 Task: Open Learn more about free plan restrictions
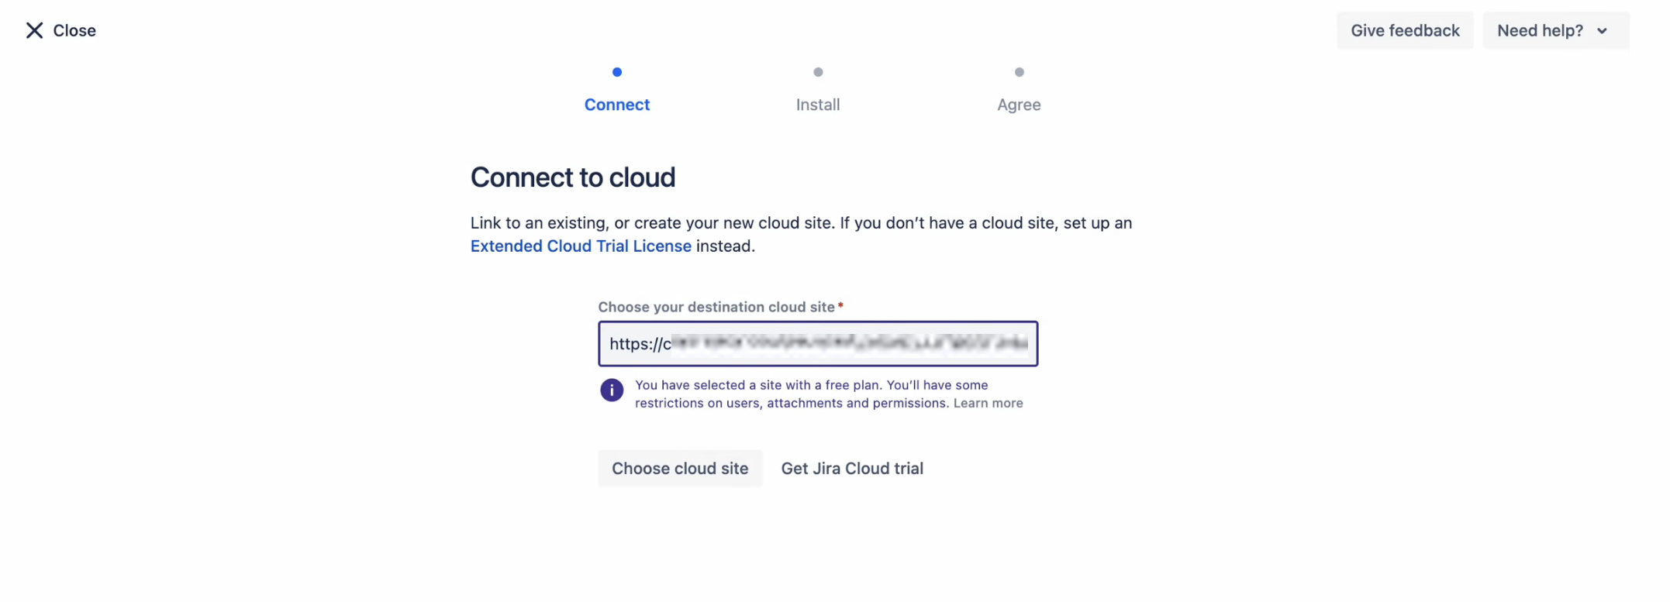[x=988, y=403]
